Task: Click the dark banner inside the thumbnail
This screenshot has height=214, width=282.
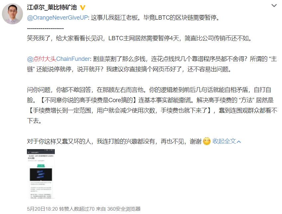Action: pos(41,174)
